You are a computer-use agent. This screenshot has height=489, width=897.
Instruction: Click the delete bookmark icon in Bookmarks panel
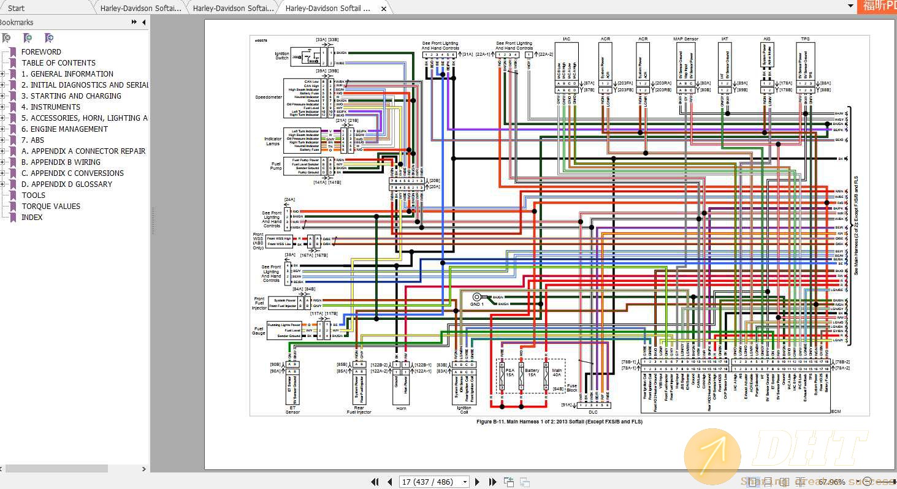tap(6, 38)
